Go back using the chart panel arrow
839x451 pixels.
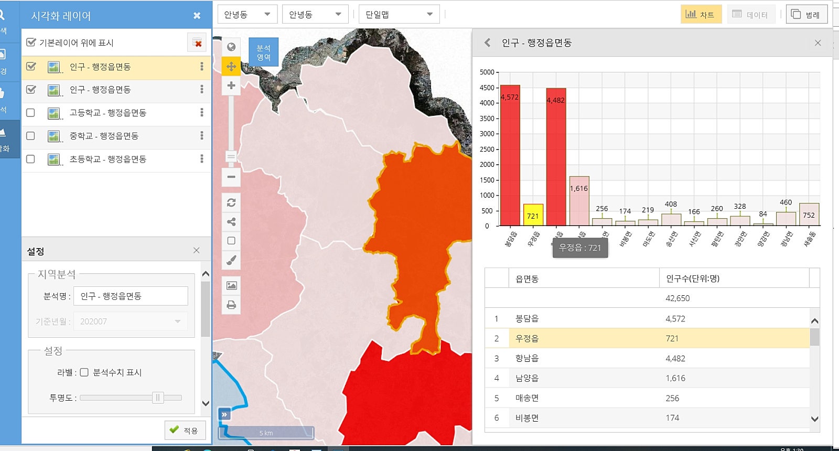click(x=488, y=42)
